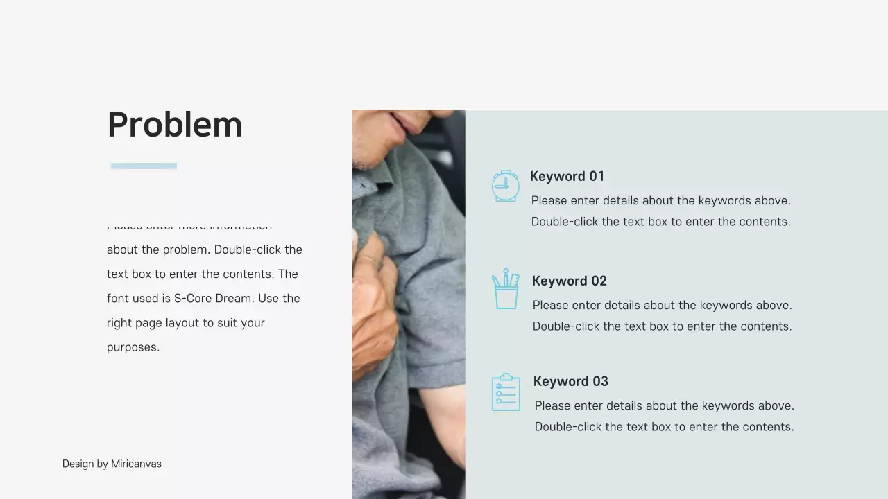The height and width of the screenshot is (499, 888).
Task: Select the Keyword 01 heading
Action: click(x=567, y=176)
